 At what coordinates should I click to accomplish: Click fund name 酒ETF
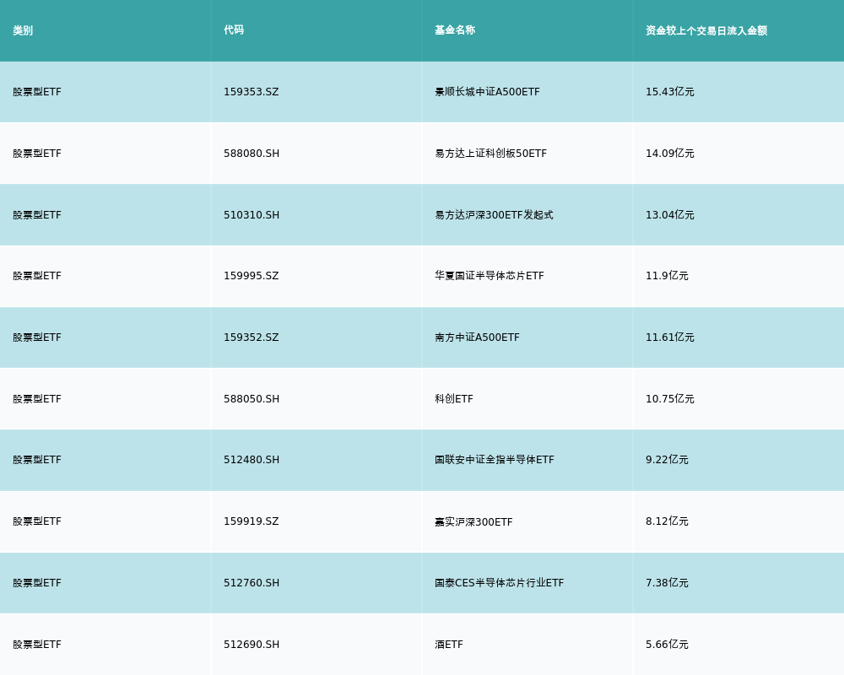pyautogui.click(x=449, y=645)
